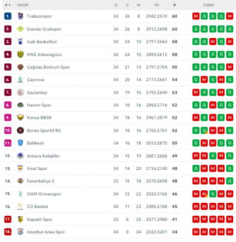Click the Trabzonspor team logo
The image size is (236, 242).
(x=20, y=16)
